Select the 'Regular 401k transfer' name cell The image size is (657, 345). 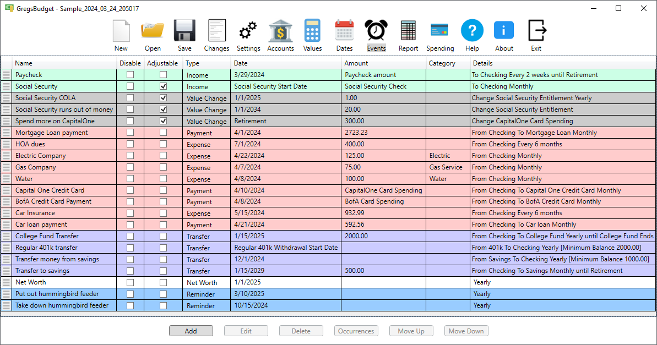[64, 248]
